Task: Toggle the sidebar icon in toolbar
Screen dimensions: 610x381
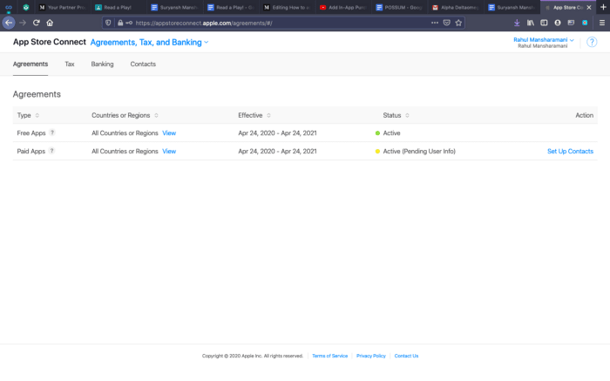Action: (544, 23)
